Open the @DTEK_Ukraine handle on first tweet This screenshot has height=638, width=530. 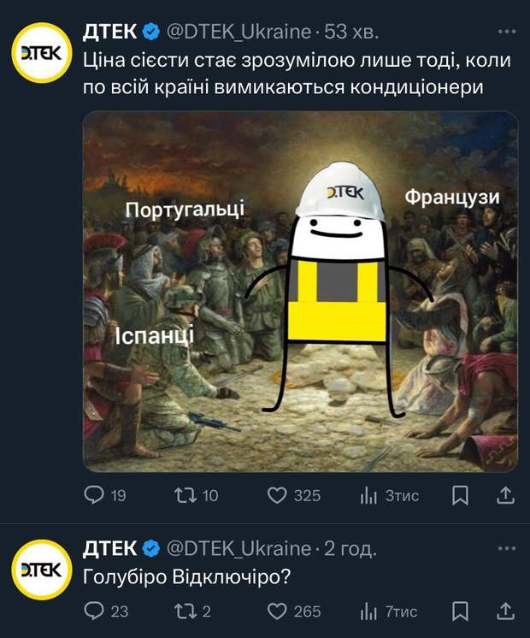coord(238,32)
